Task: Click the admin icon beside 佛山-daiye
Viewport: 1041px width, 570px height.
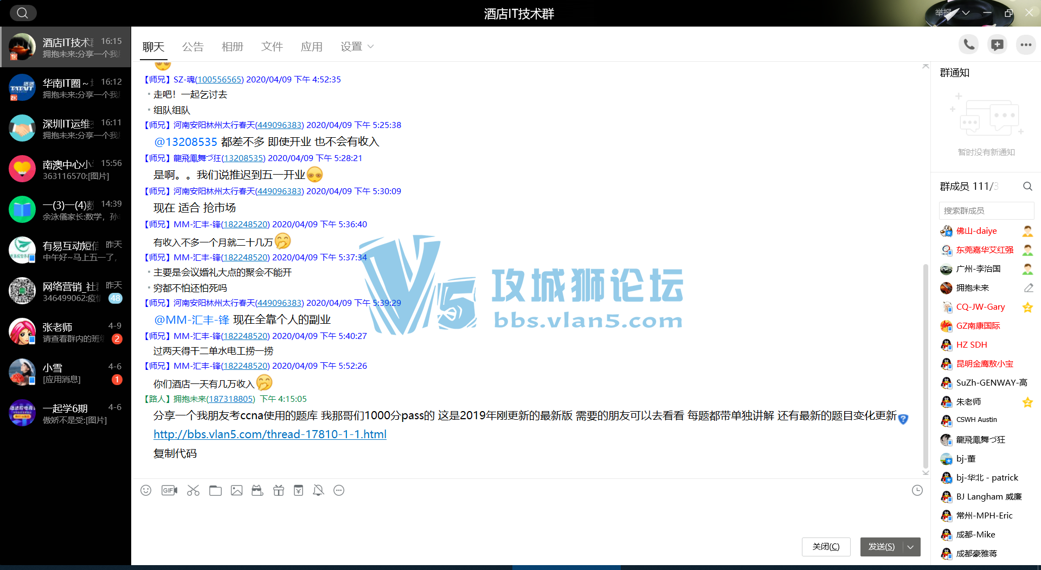Action: coord(1027,231)
